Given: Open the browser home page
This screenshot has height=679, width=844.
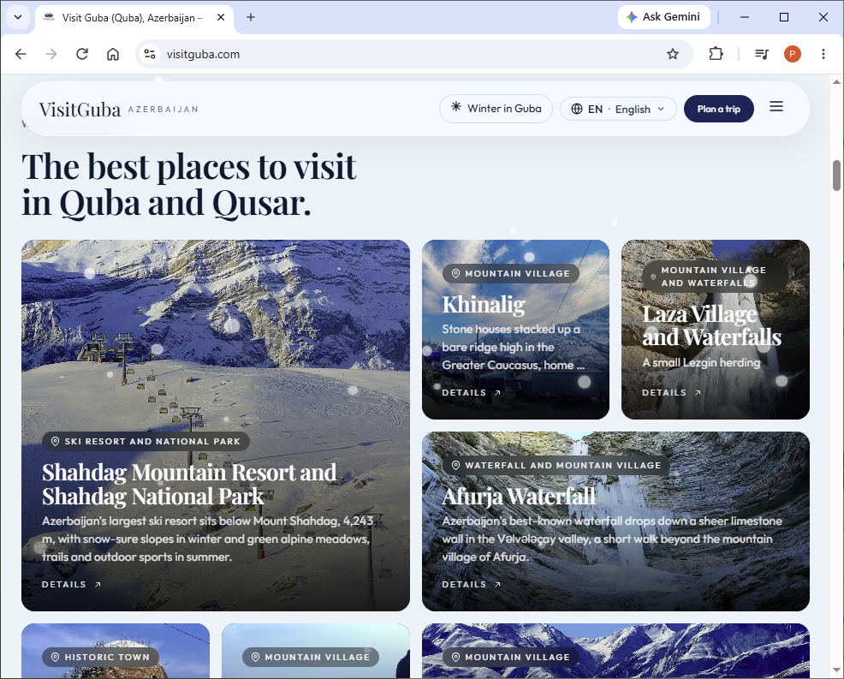Looking at the screenshot, I should tap(112, 54).
